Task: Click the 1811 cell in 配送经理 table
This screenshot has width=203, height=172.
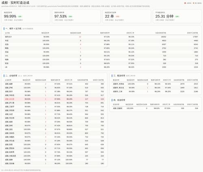Action: tap(196, 88)
